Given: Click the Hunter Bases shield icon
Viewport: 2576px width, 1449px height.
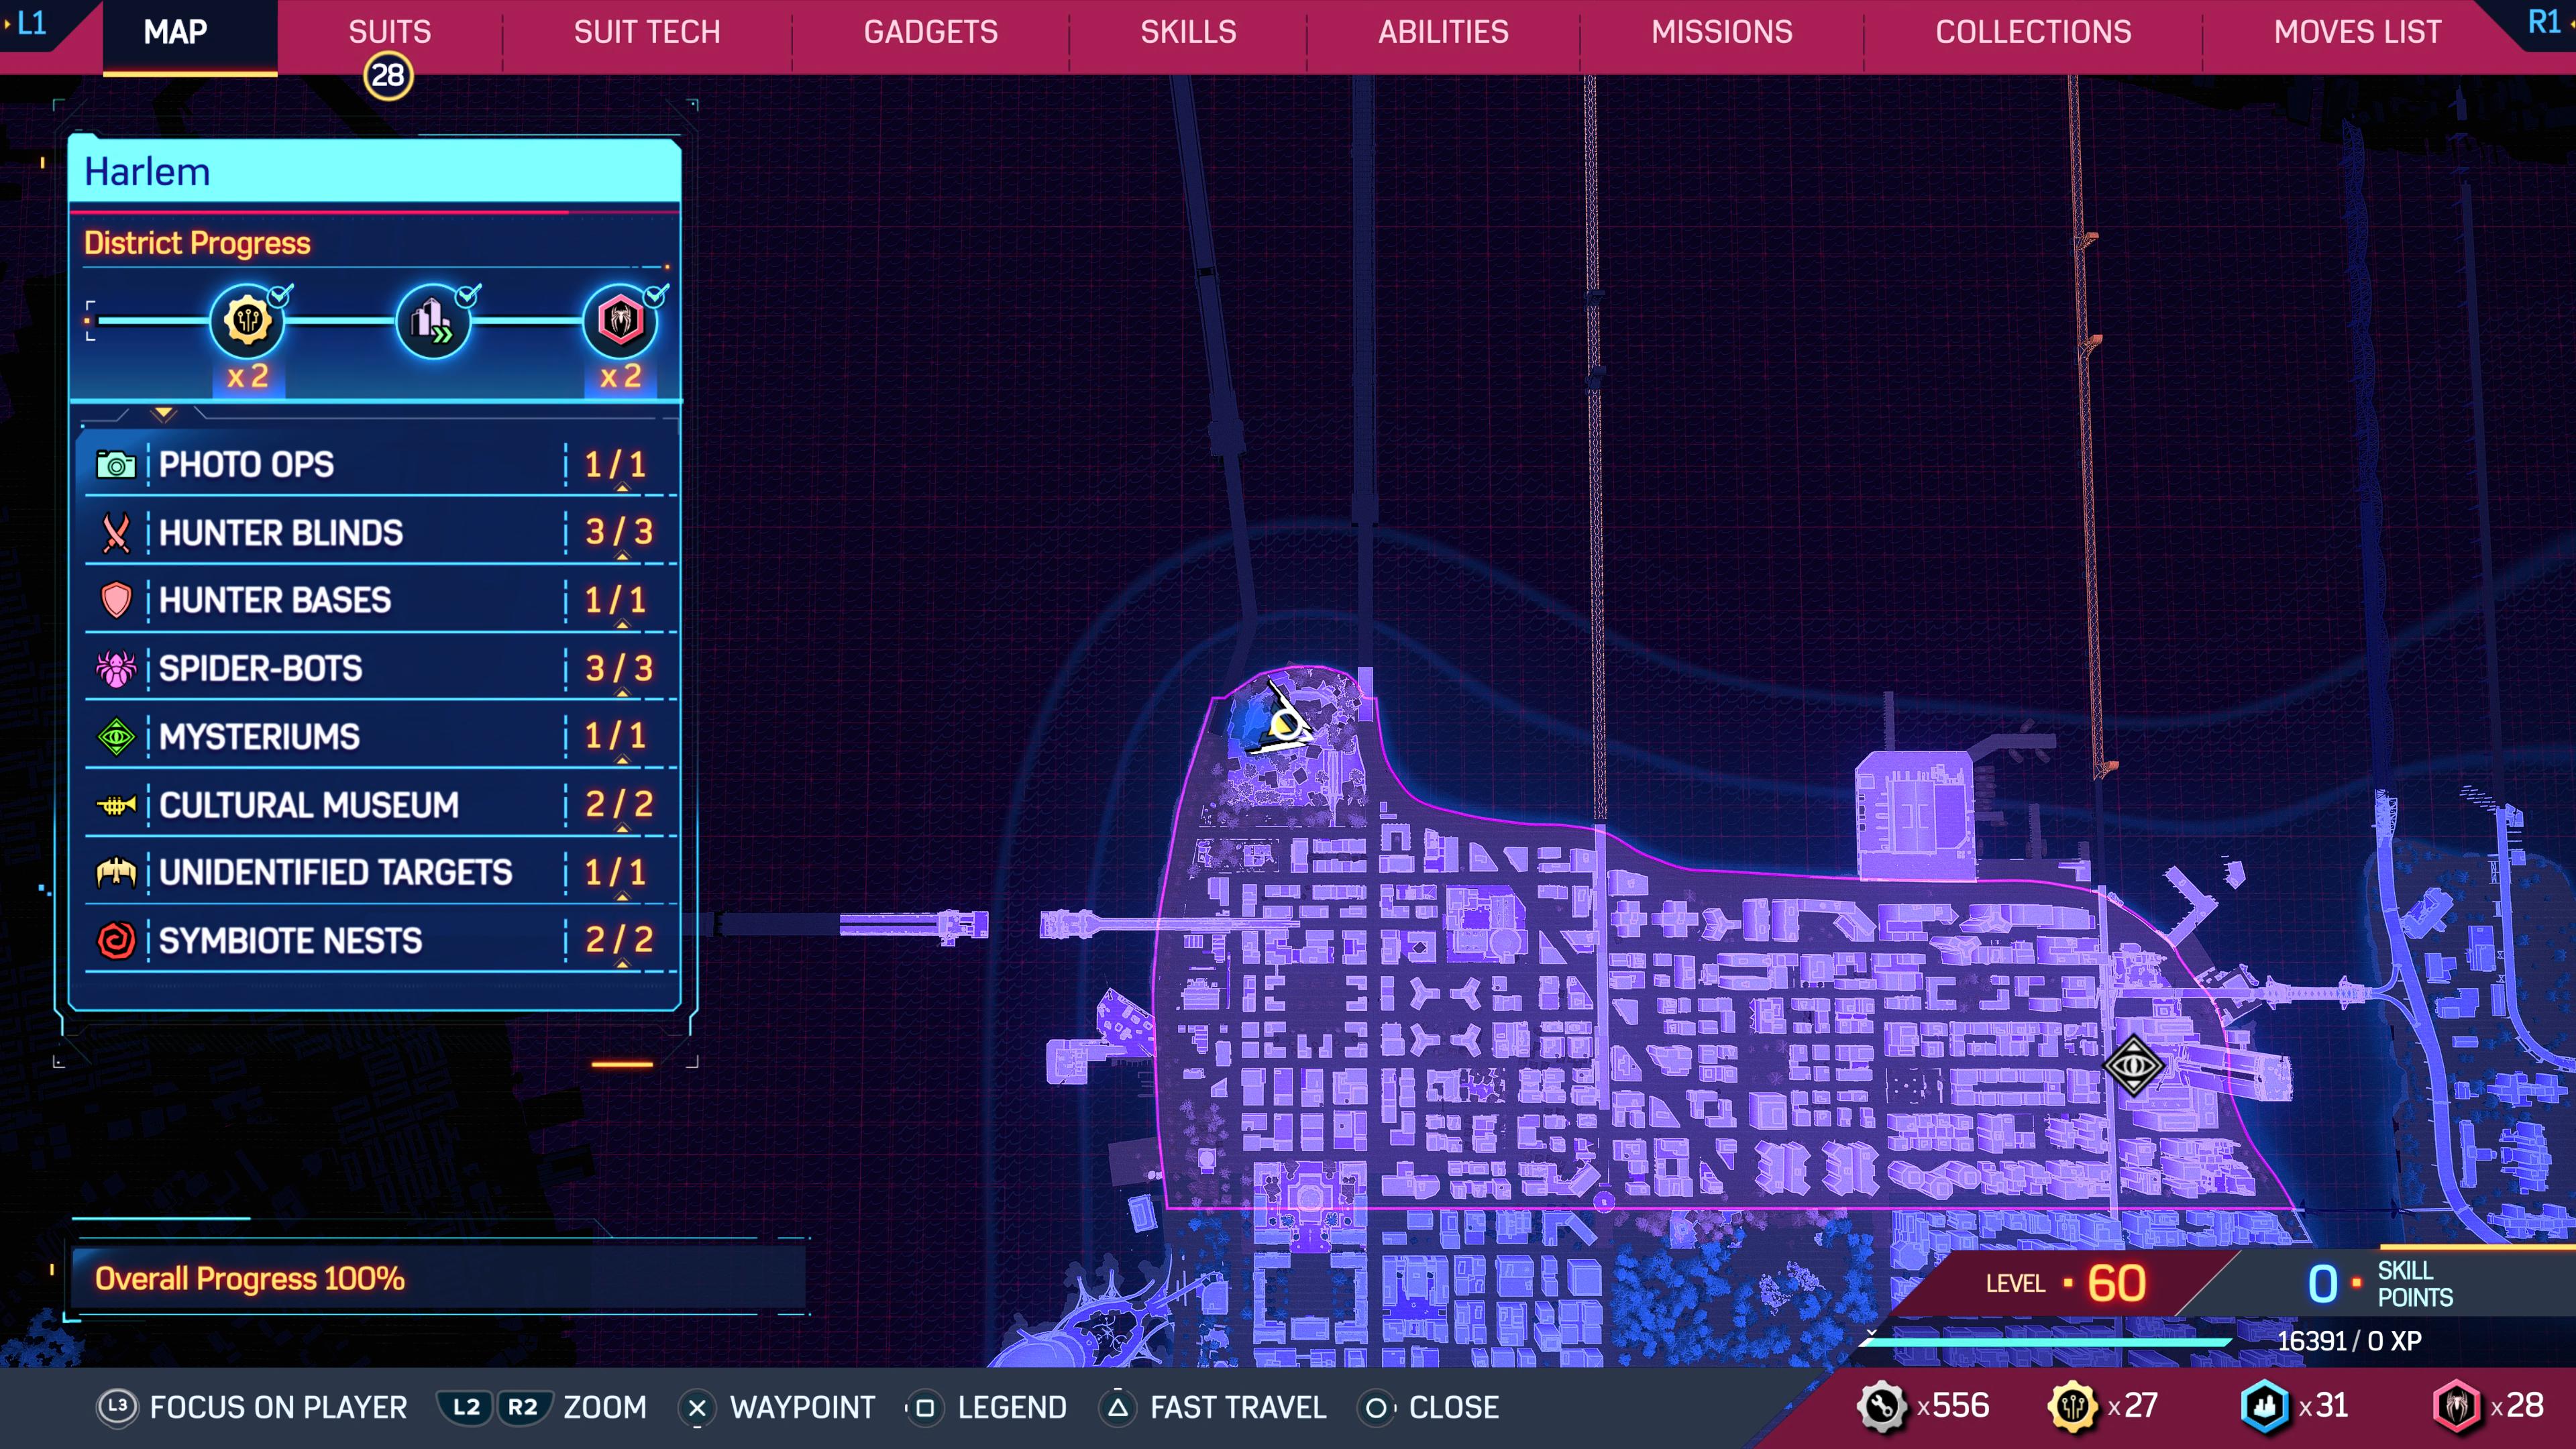Looking at the screenshot, I should 116,600.
